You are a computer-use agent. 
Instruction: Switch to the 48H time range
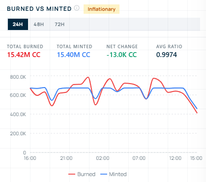[39, 24]
